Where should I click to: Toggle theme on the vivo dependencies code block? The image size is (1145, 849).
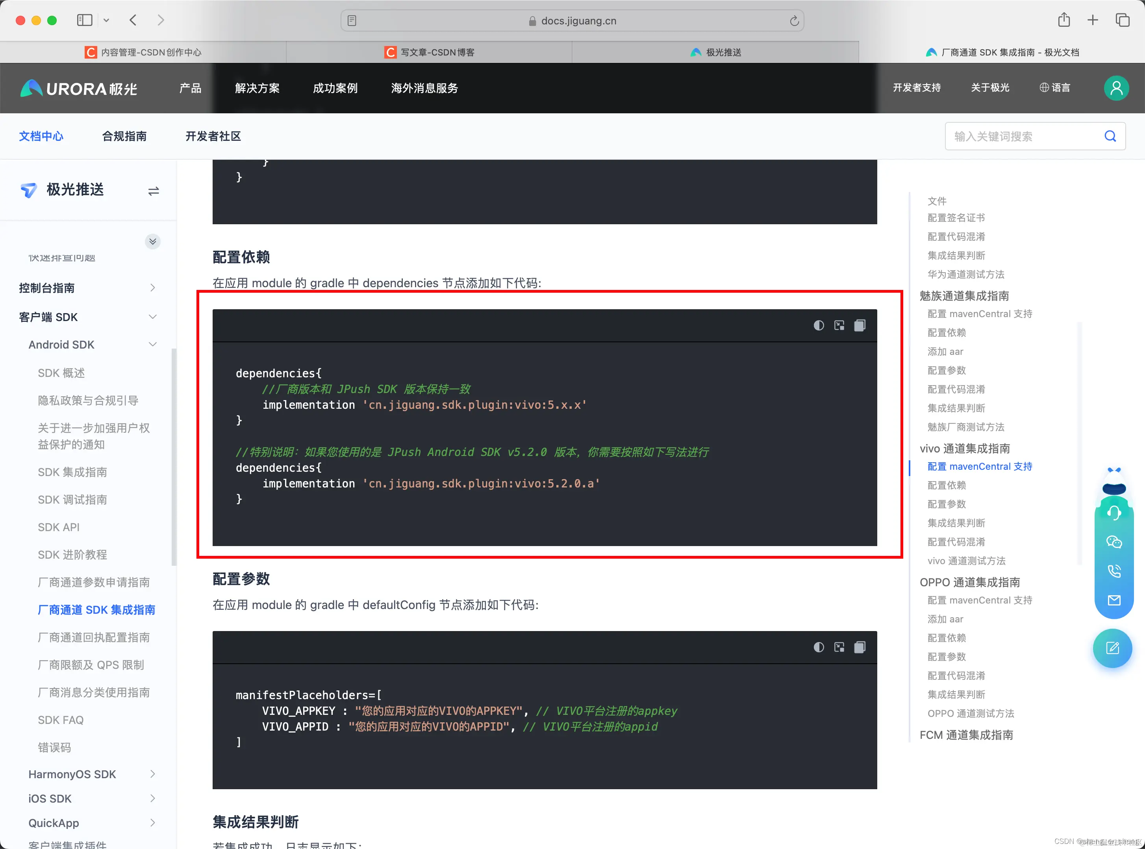coord(818,325)
